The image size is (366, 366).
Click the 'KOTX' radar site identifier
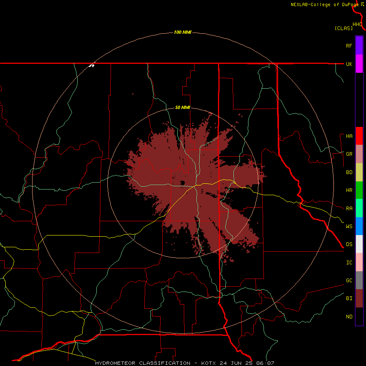coord(209,363)
